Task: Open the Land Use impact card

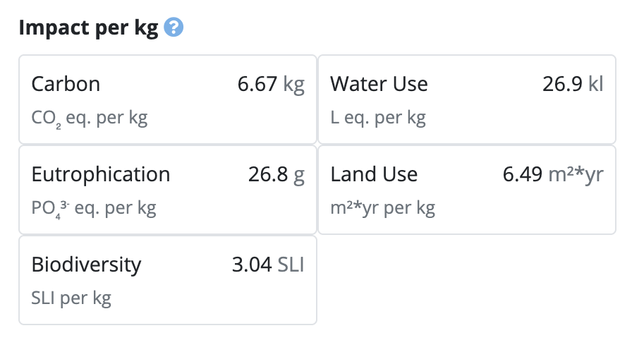Action: point(467,190)
